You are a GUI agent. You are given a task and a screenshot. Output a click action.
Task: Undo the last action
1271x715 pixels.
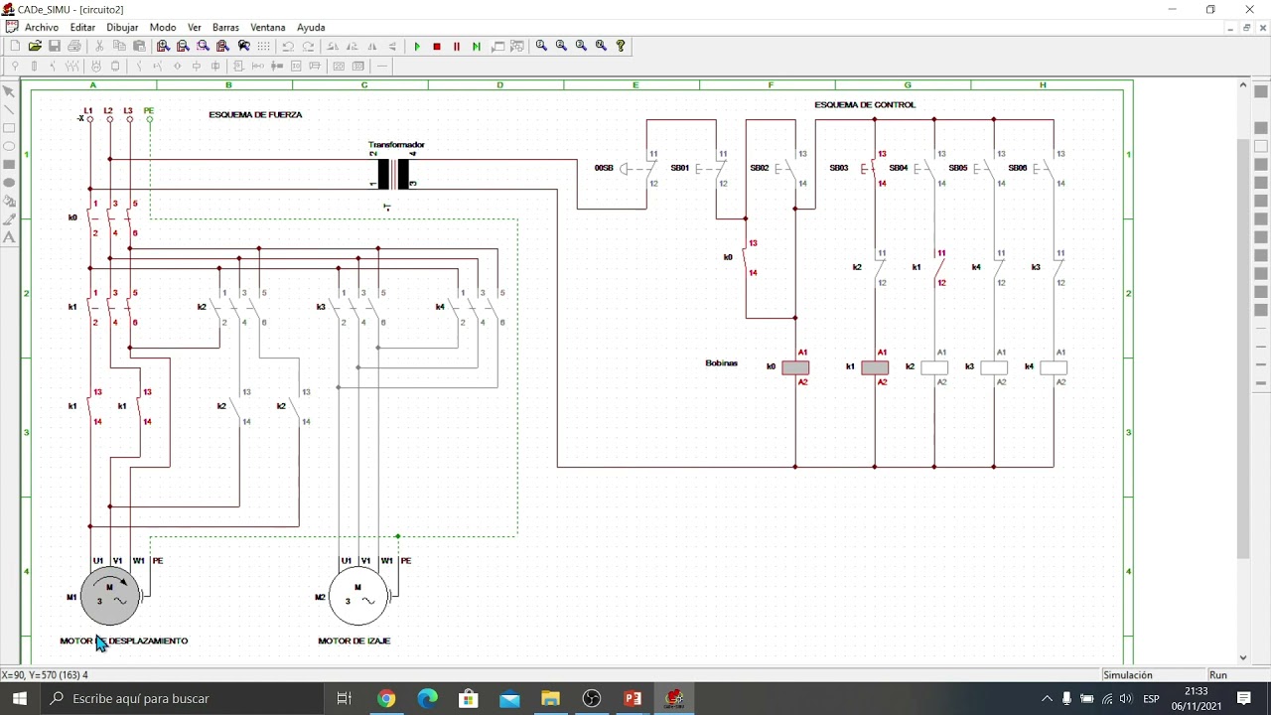[288, 46]
